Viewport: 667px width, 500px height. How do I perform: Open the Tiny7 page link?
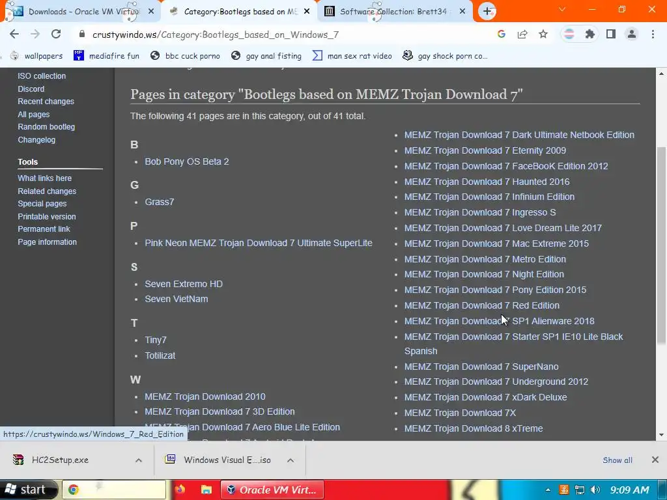pos(156,340)
